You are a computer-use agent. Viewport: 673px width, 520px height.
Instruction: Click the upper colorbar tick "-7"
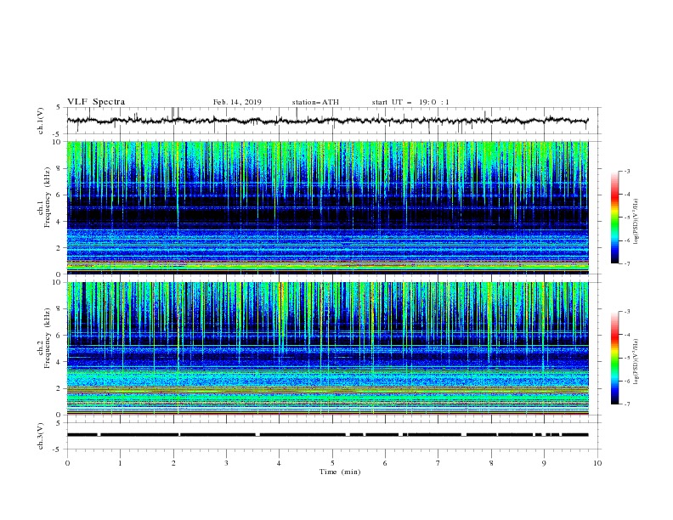[627, 263]
